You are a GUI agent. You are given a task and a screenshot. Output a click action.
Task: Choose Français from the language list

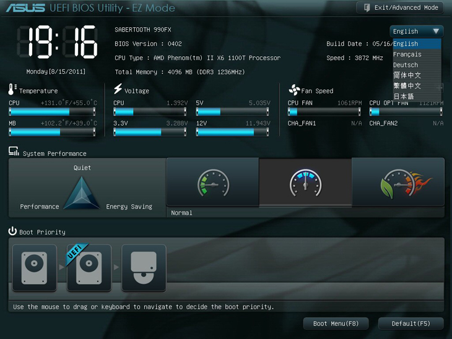[407, 54]
